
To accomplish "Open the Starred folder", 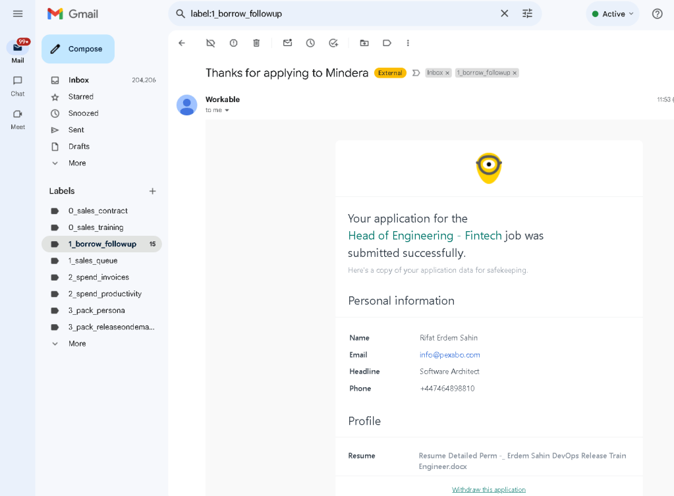I will pyautogui.click(x=101, y=97).
